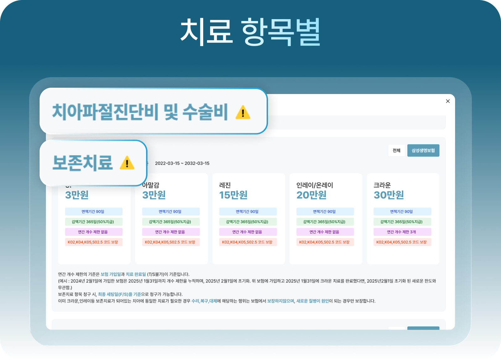Switch to the 삼성생명보험 filter tab
501x361 pixels.
[x=424, y=151]
